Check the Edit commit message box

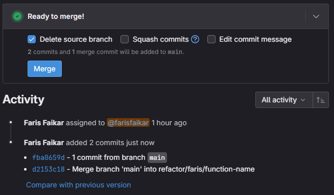(x=211, y=39)
